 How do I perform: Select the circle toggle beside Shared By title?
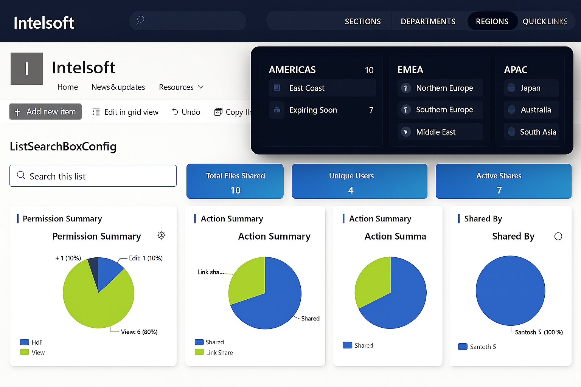[x=558, y=237]
